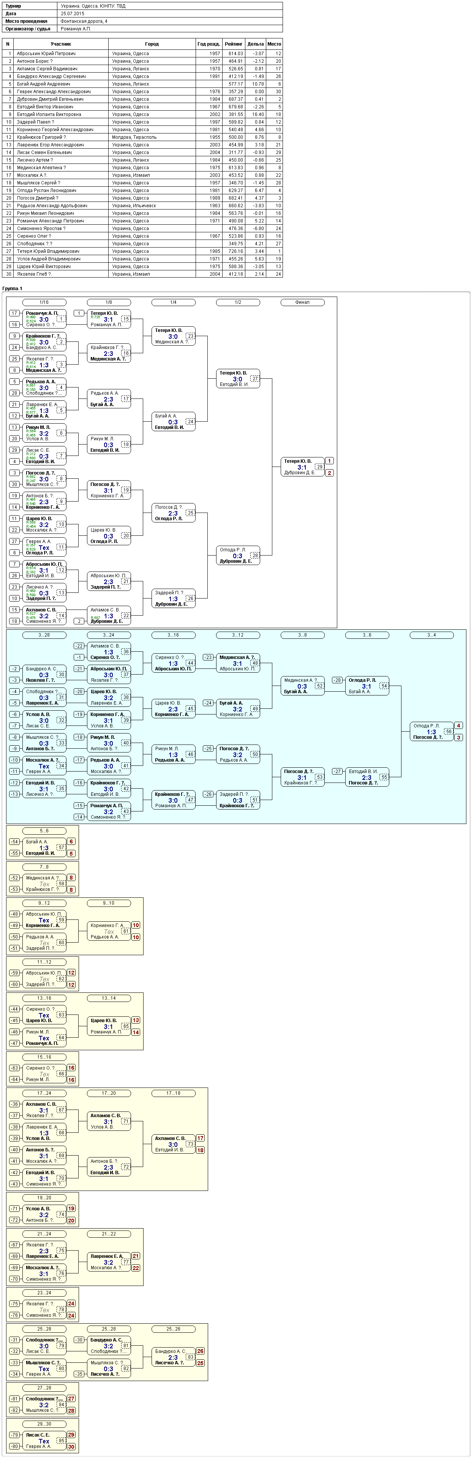Viewport: 474px width, 1459px height.
Task: Click the '1/2' round header
Action: 237,302
